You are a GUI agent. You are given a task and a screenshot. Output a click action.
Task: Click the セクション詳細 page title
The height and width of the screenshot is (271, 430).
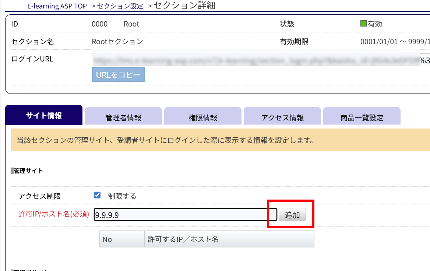184,6
